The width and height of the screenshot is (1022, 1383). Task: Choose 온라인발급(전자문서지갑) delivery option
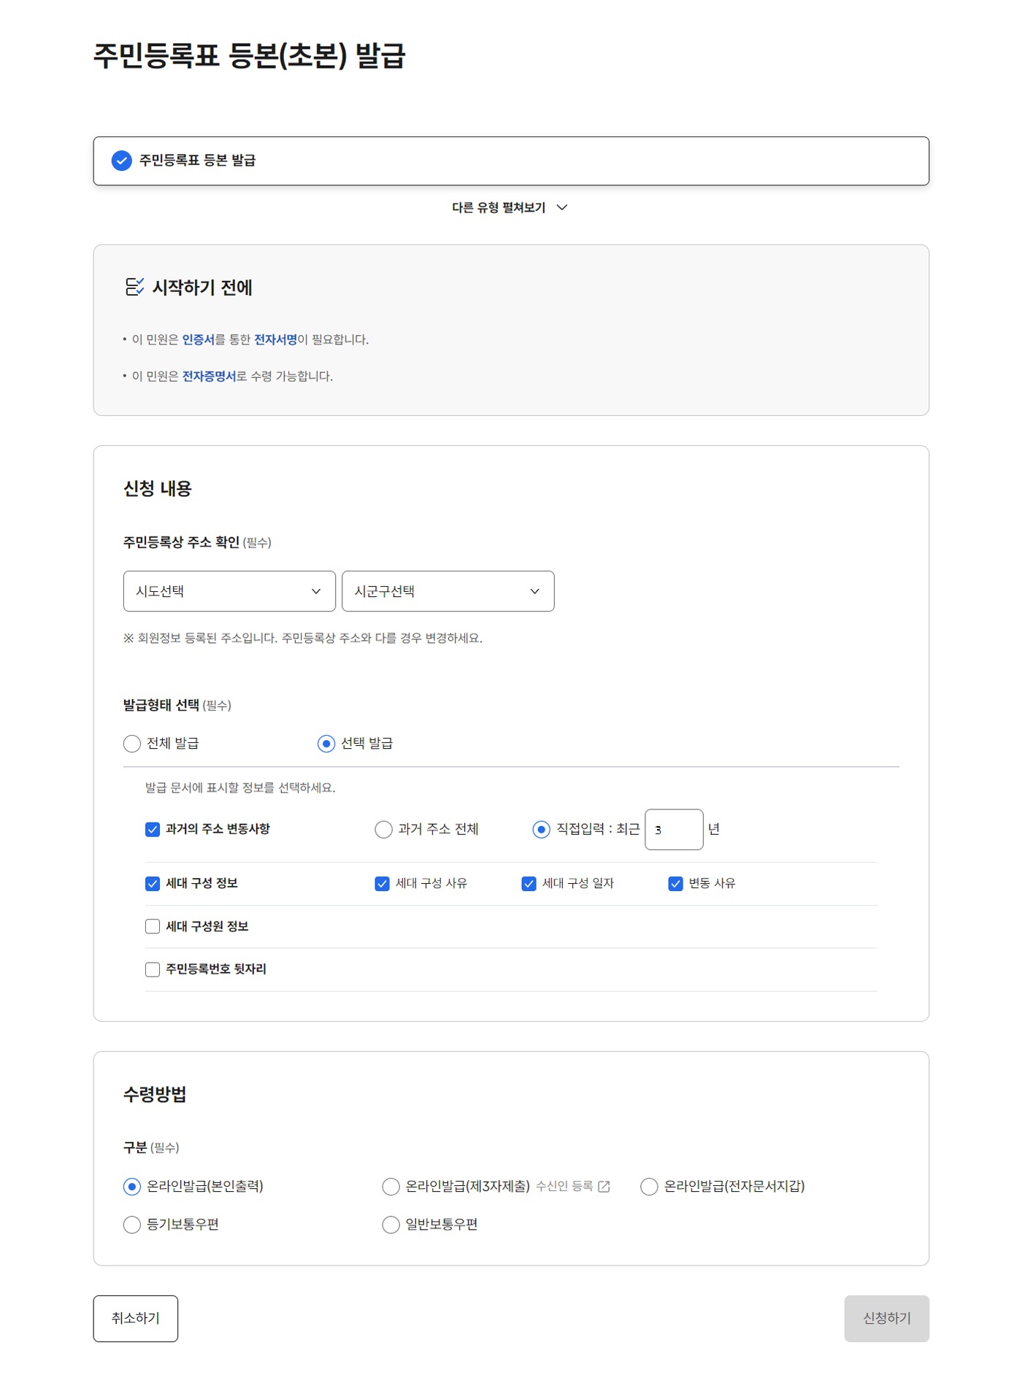coord(649,1187)
